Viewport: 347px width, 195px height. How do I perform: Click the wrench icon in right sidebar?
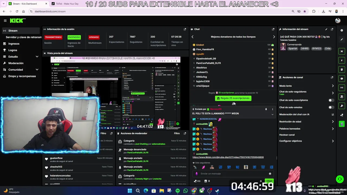click(x=342, y=106)
